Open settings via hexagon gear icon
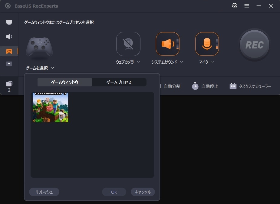Viewport: 280px width, 204px height. 235,6
